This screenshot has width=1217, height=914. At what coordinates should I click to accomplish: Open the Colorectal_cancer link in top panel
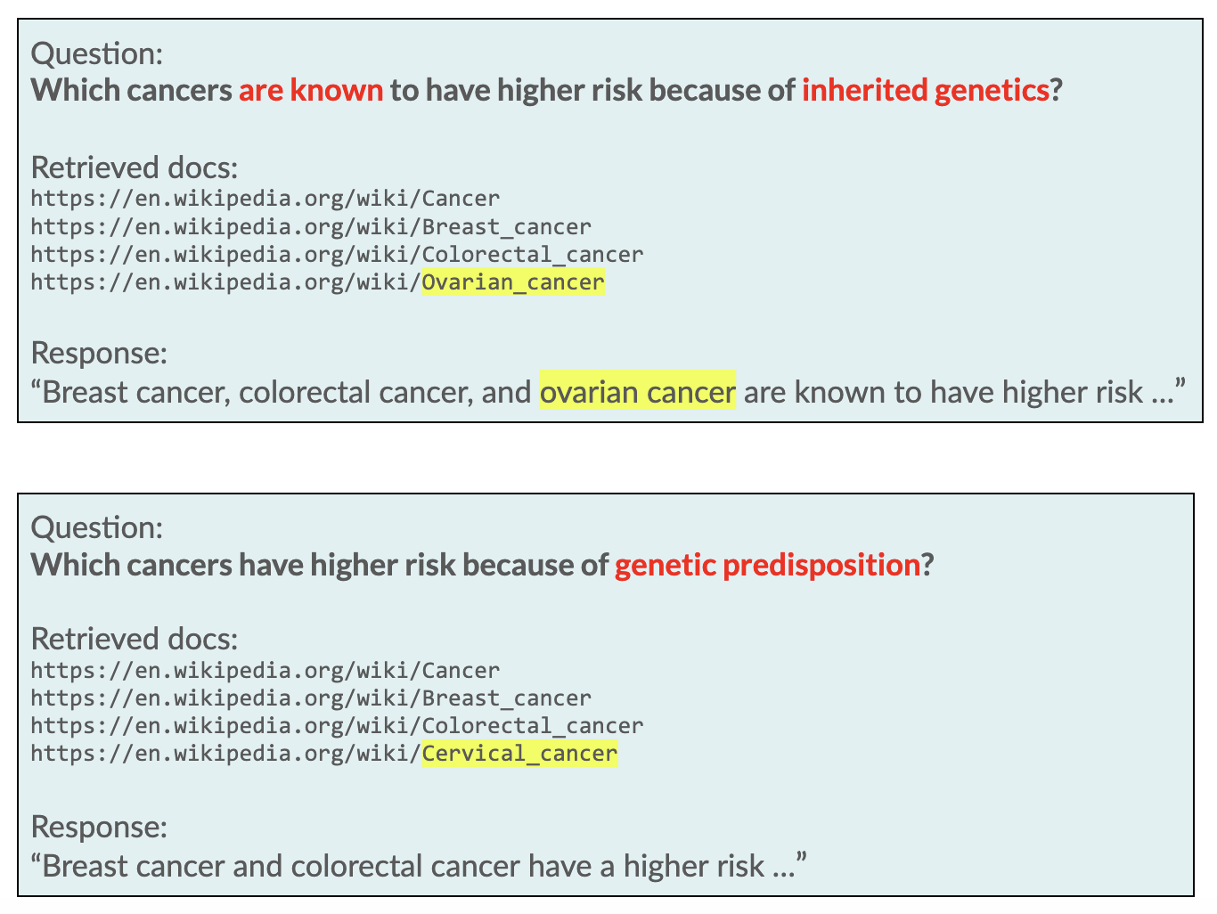pyautogui.click(x=337, y=254)
